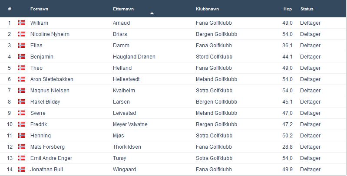Click the flag beside Emil Andre Enger
This screenshot has width=347, height=176.
point(21,158)
